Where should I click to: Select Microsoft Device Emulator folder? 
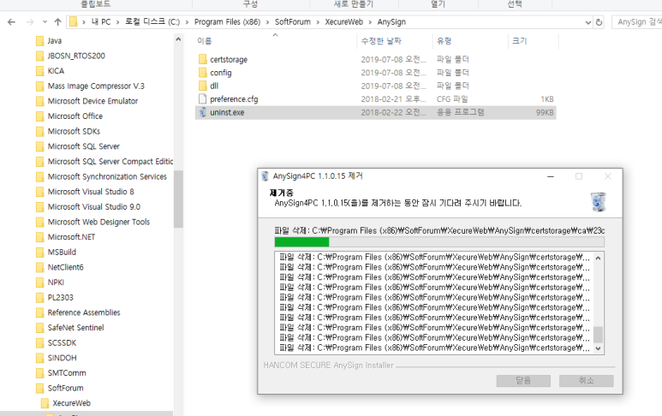[x=92, y=101]
